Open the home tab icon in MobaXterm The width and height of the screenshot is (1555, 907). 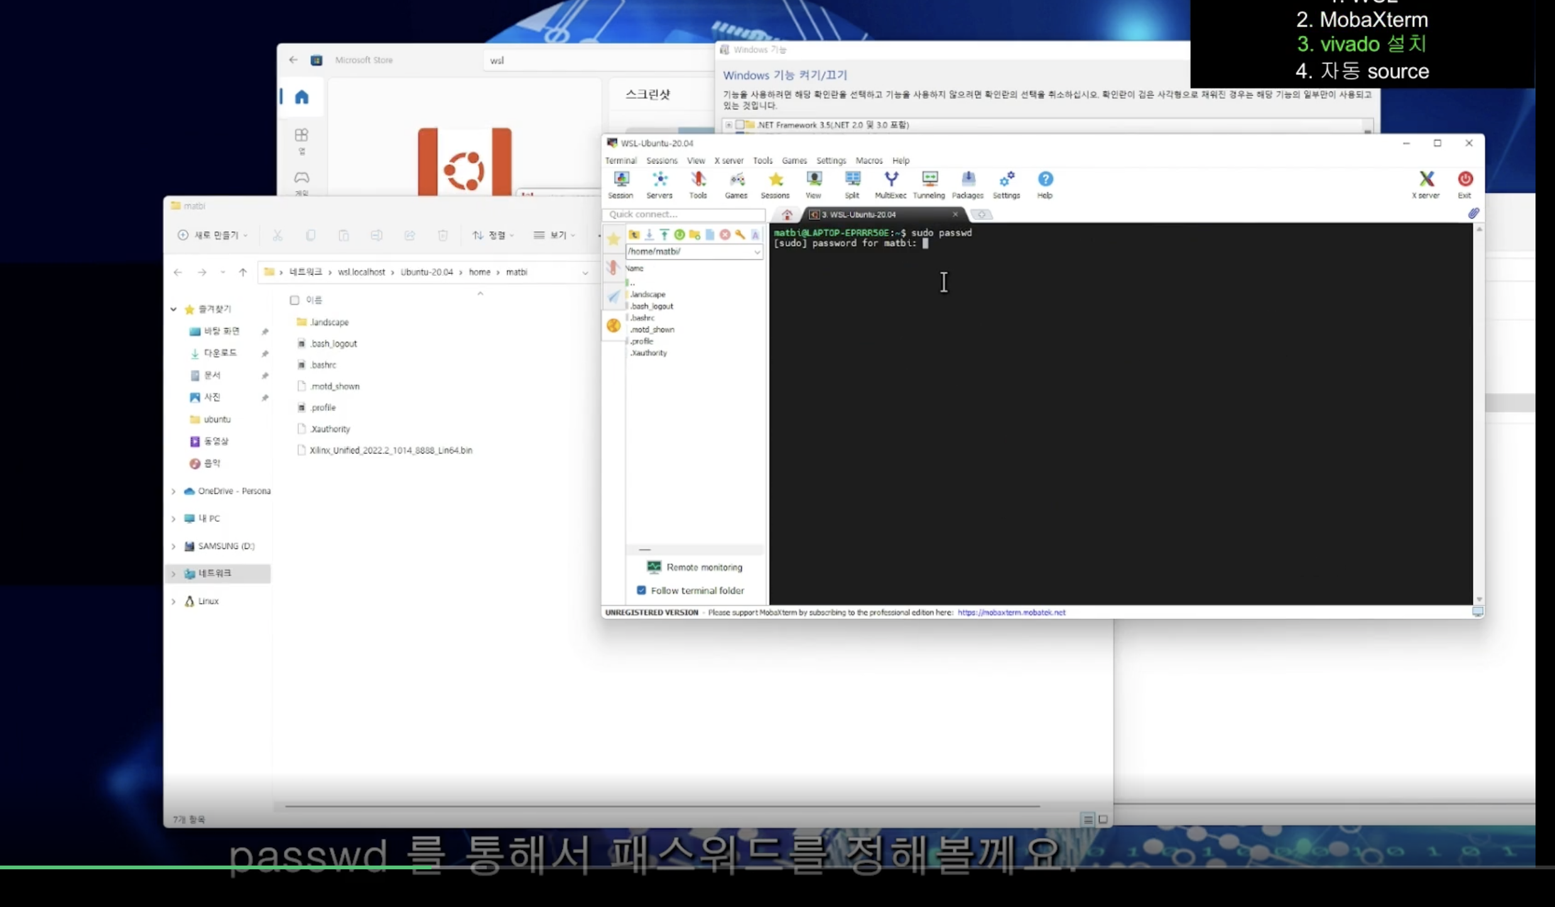point(787,215)
